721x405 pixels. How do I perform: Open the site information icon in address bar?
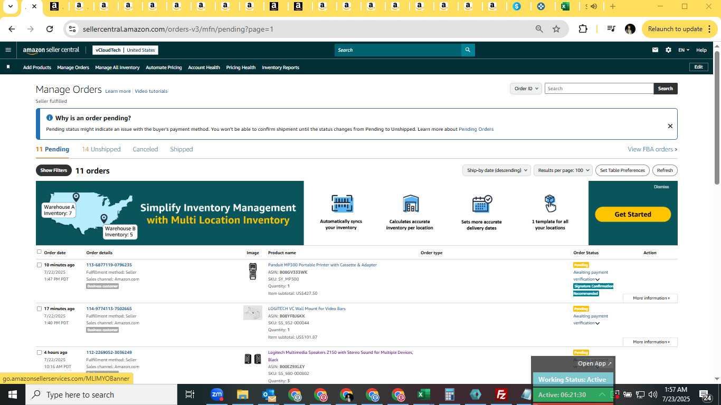(x=73, y=29)
